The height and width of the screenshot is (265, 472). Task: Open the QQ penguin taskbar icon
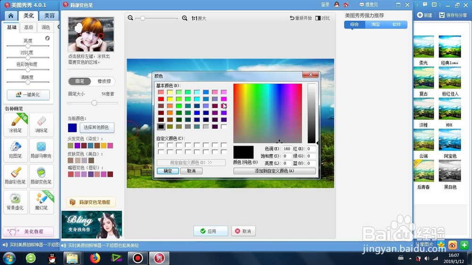pyautogui.click(x=52, y=258)
